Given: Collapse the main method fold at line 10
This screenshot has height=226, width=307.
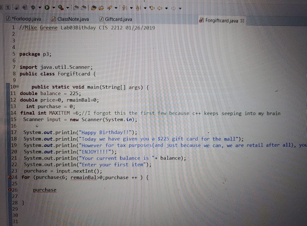Looking at the screenshot, I should [x=17, y=87].
